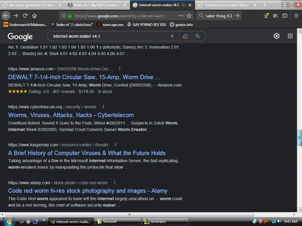The height and width of the screenshot is (226, 302).
Task: Open the hamburger application menu
Action: (x=296, y=16)
